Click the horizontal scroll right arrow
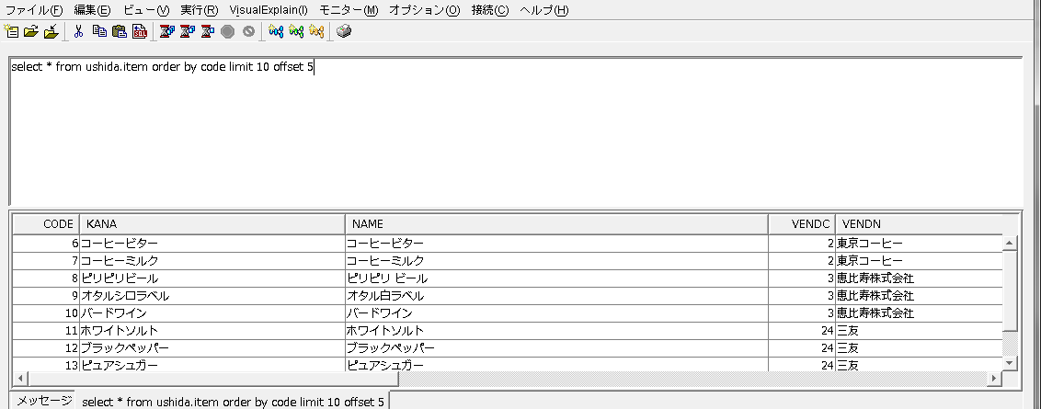Screen dimensions: 1041x409 [994, 378]
